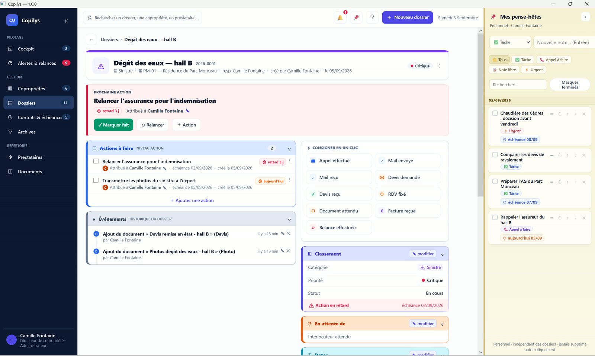Open the help question mark icon

(372, 17)
